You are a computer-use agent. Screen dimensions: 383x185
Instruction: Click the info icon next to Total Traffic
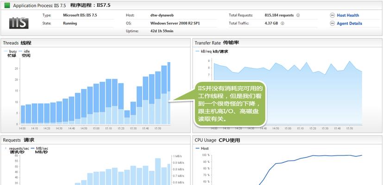pyautogui.click(x=283, y=24)
